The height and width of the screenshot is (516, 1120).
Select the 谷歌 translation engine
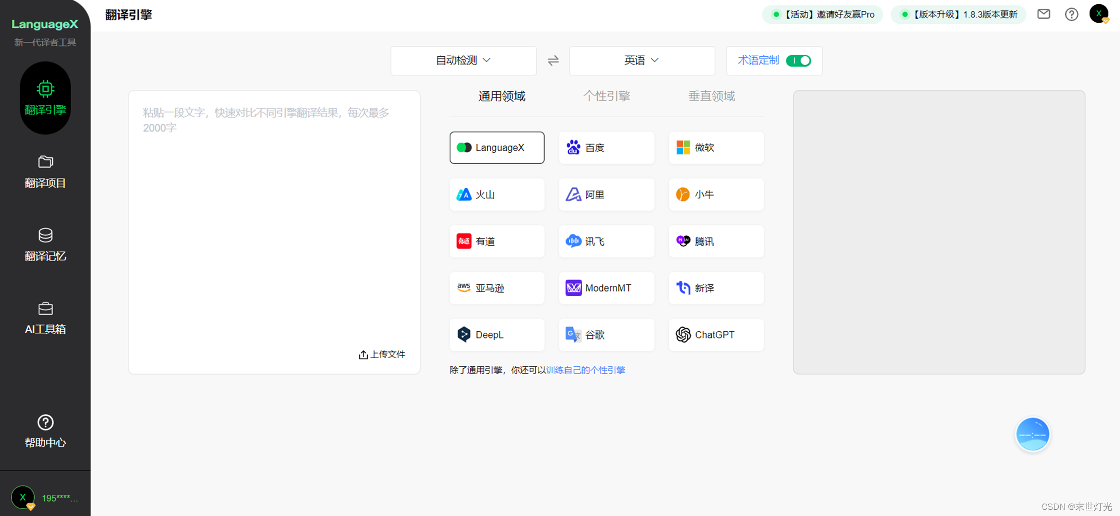coord(606,335)
